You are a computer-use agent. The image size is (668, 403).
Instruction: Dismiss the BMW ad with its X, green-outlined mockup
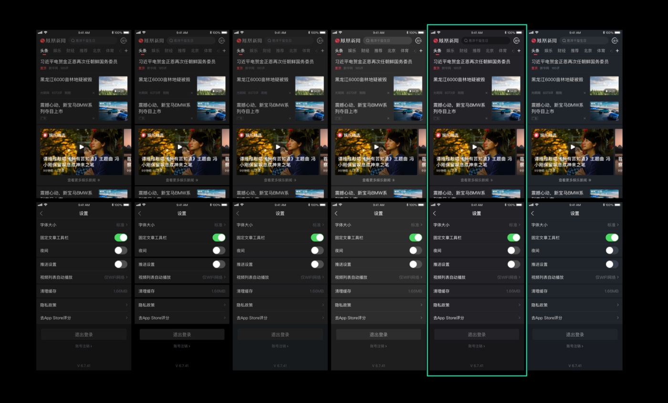[x=486, y=118]
